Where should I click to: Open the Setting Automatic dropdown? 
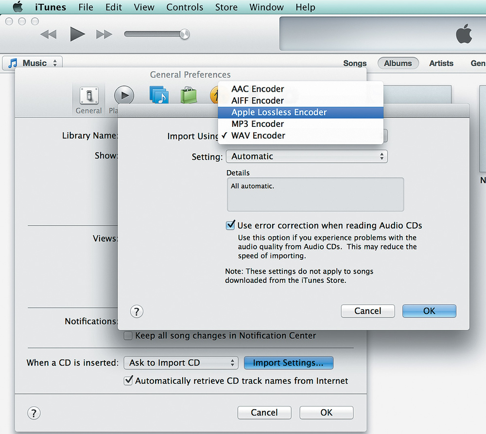pyautogui.click(x=307, y=156)
